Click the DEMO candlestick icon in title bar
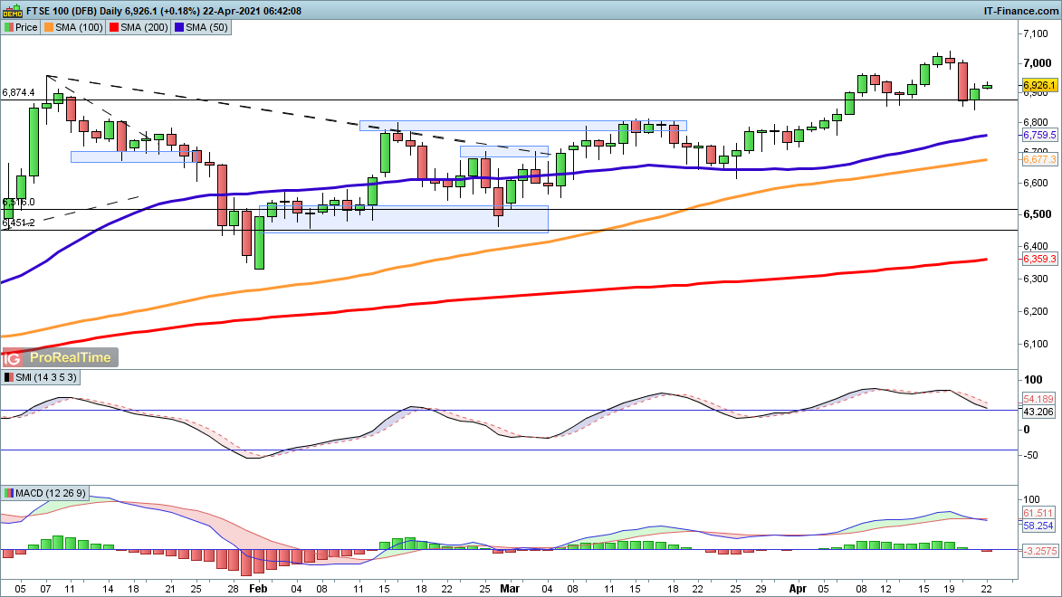 [11, 11]
